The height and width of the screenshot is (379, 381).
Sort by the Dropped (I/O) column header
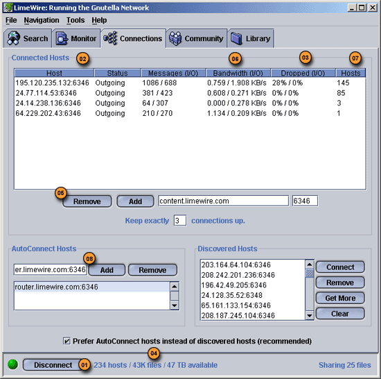[x=303, y=73]
